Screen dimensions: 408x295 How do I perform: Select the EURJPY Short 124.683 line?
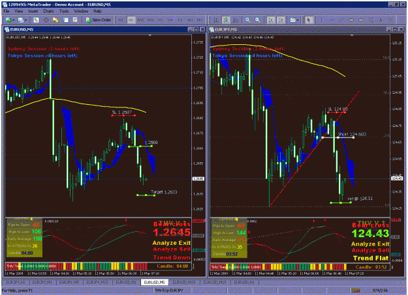[338, 137]
